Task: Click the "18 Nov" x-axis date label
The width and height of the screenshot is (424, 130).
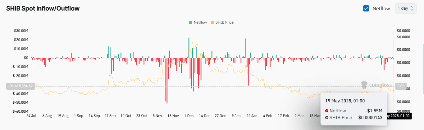Action: 173,116
